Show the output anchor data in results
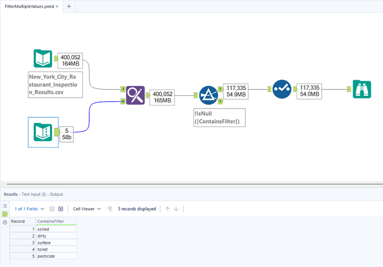Screen dimensions: 383x267 pos(5,214)
